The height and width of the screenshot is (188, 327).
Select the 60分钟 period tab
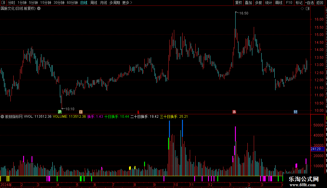point(72,3)
